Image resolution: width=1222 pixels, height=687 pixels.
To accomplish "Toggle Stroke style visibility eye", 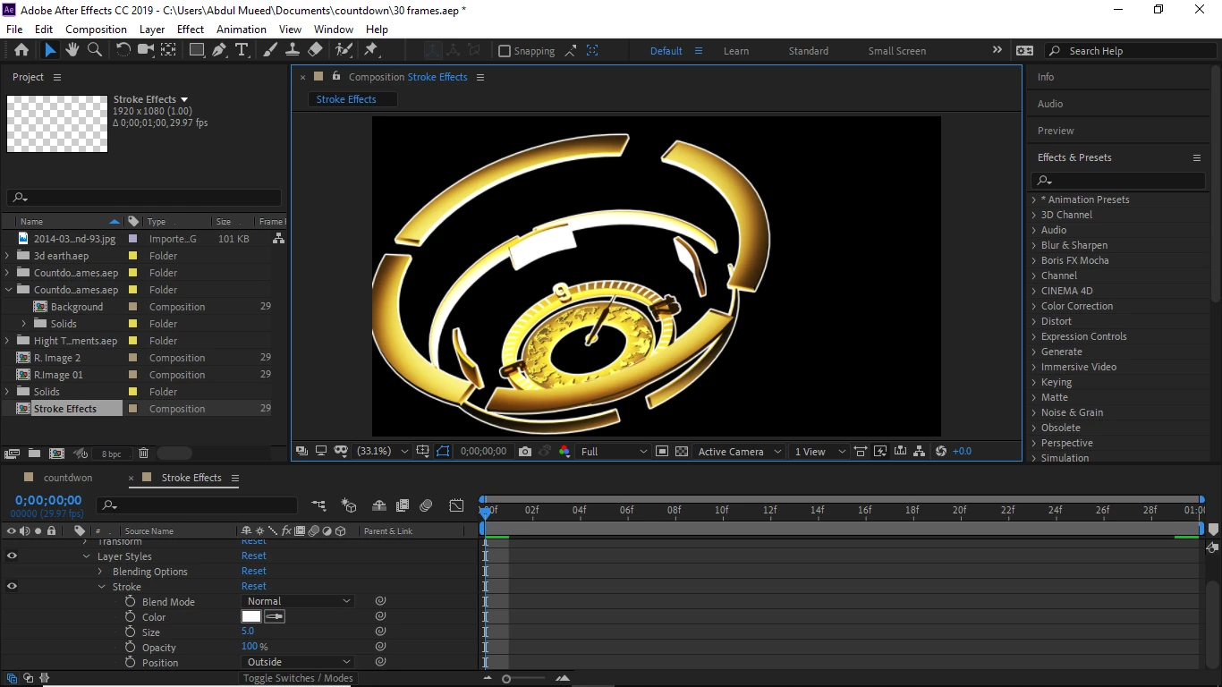I will pyautogui.click(x=12, y=586).
